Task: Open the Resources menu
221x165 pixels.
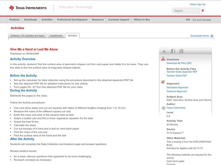Action: click(x=98, y=20)
